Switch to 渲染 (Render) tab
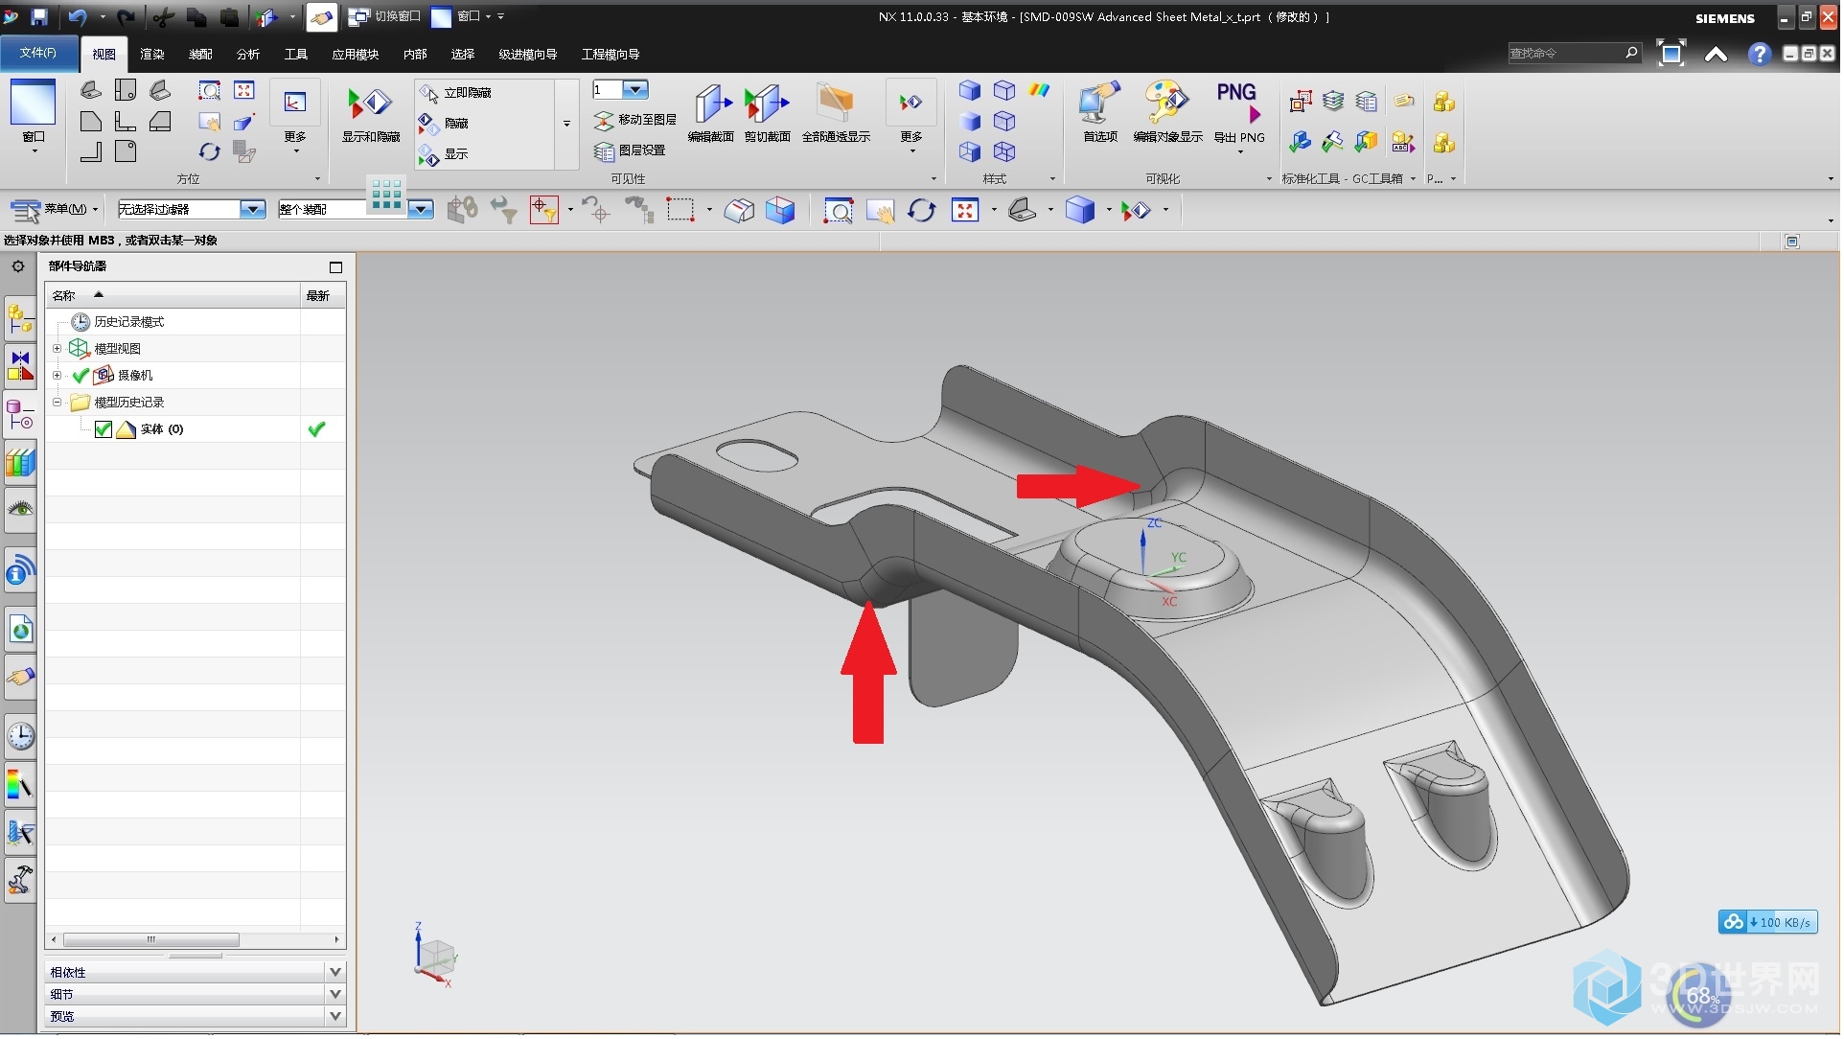This screenshot has height=1039, width=1844. 151,55
